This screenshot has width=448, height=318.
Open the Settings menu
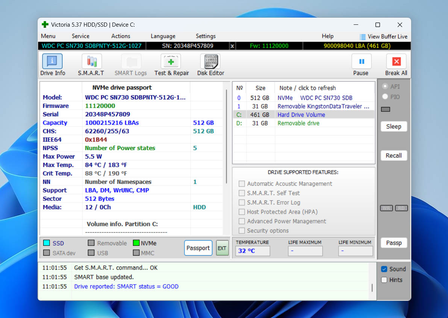tap(206, 36)
